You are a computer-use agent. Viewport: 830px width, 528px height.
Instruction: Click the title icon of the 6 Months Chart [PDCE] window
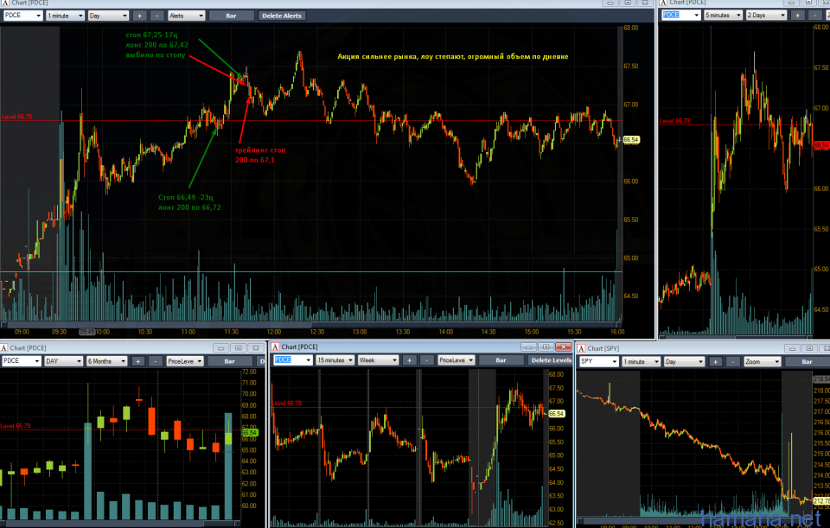coord(4,347)
